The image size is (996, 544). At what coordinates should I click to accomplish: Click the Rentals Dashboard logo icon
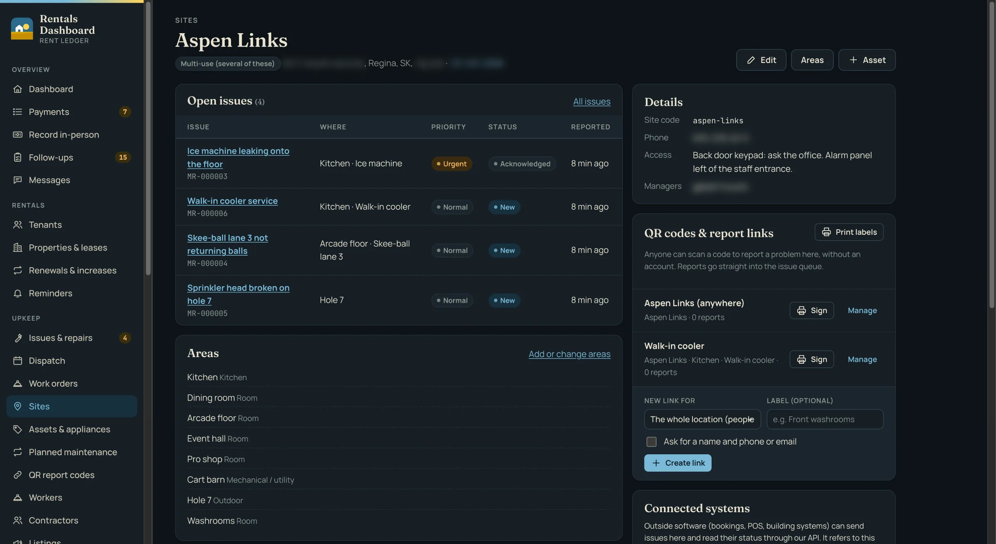point(22,29)
